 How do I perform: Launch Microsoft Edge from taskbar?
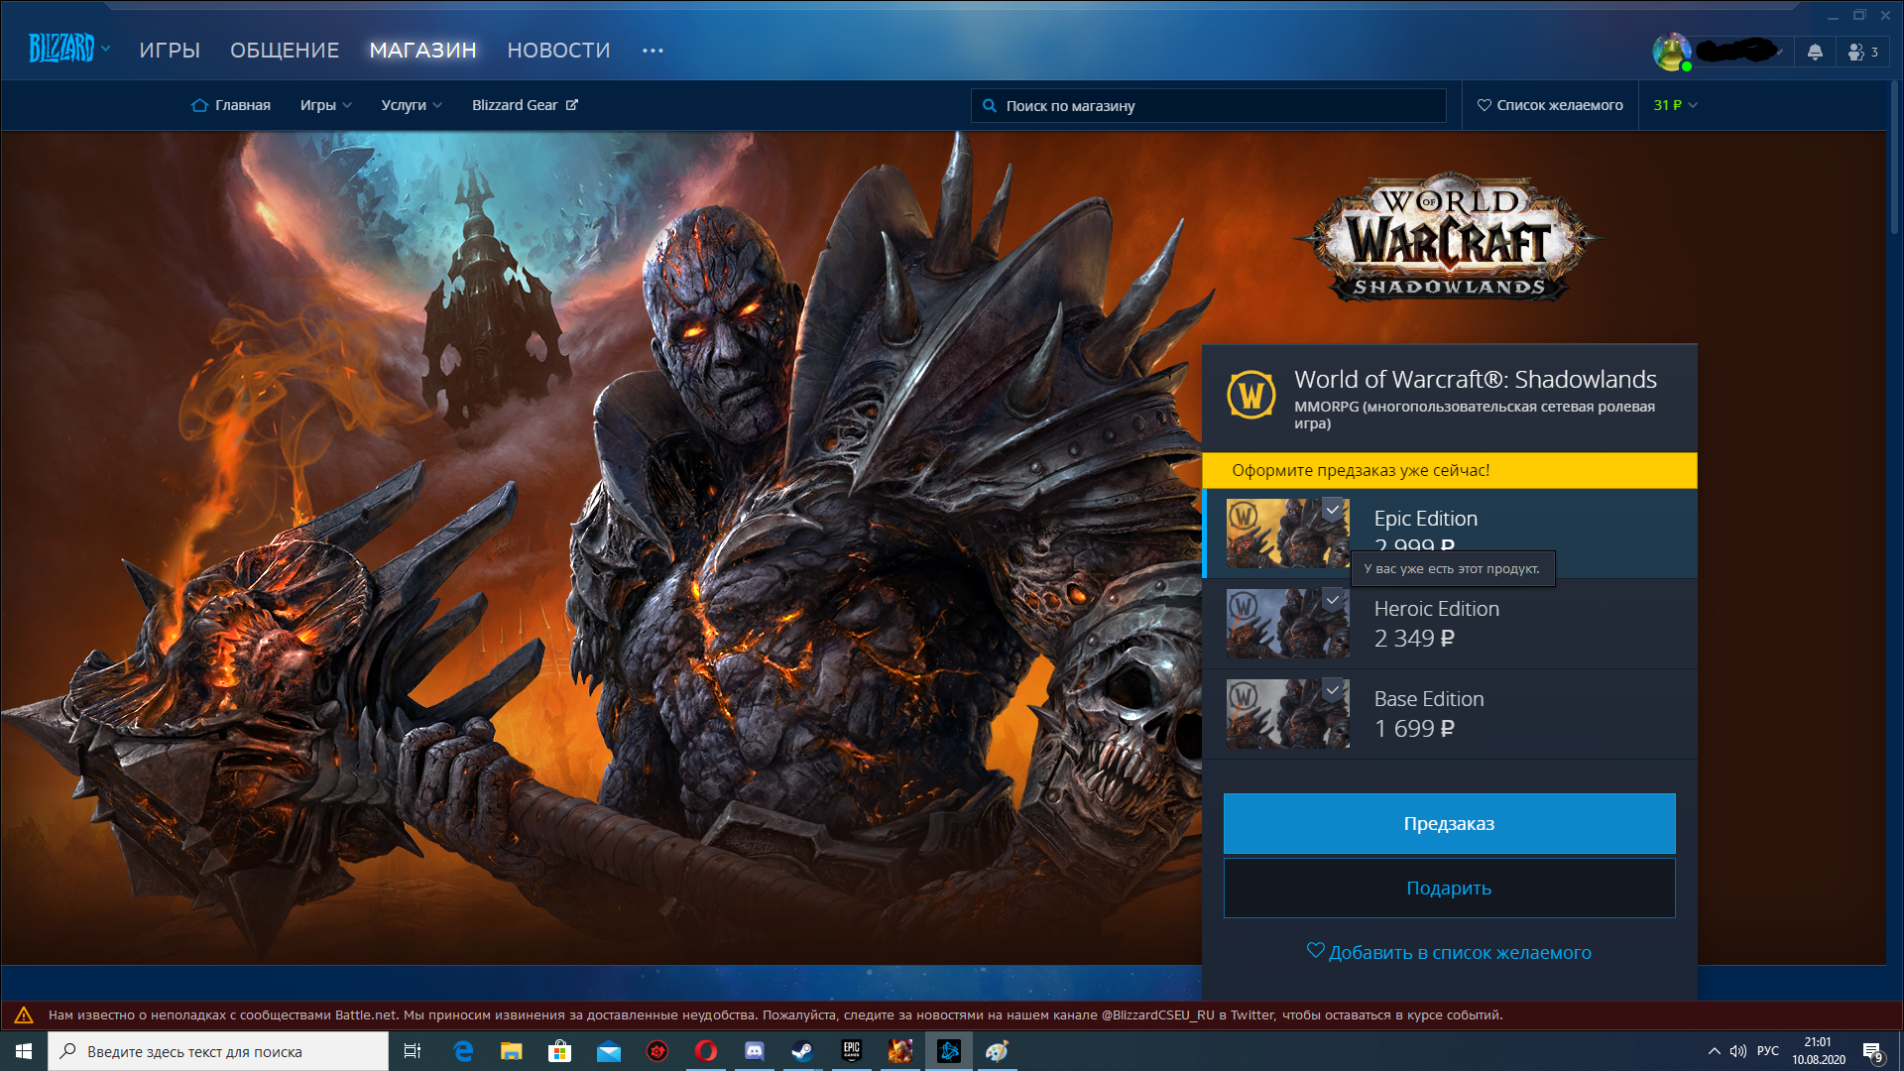coord(463,1051)
